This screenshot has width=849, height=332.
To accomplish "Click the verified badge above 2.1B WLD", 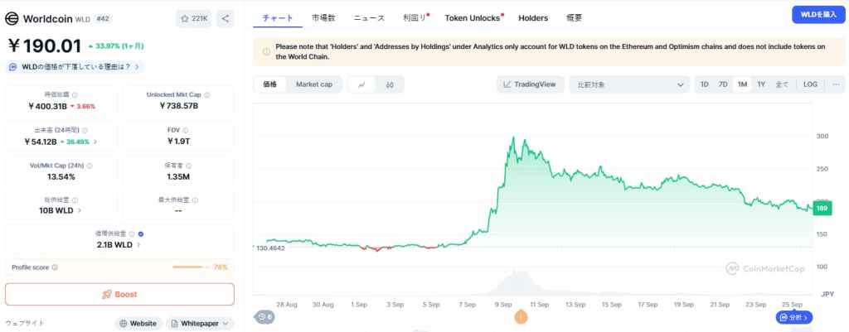I will pos(141,234).
